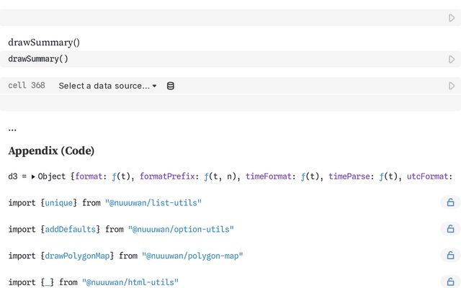Open the @nuuuwan/polygon-map notebook link
461x288 pixels.
tap(192, 256)
